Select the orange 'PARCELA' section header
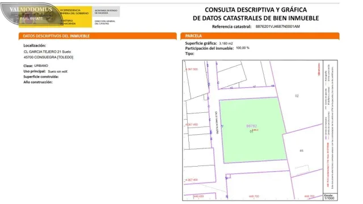The width and height of the screenshot is (363, 204). click(x=260, y=36)
